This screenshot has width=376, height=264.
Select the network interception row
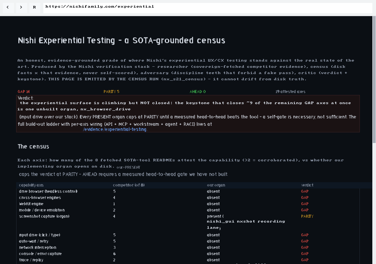[x=188, y=247]
